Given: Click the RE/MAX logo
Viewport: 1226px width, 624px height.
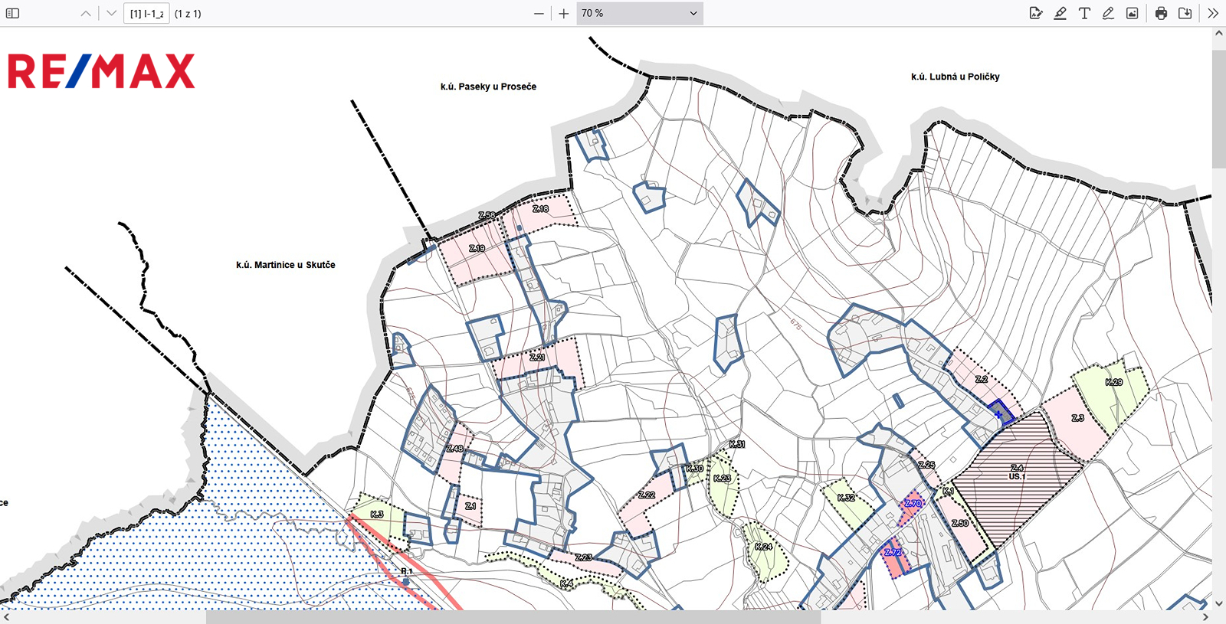Looking at the screenshot, I should pyautogui.click(x=101, y=71).
